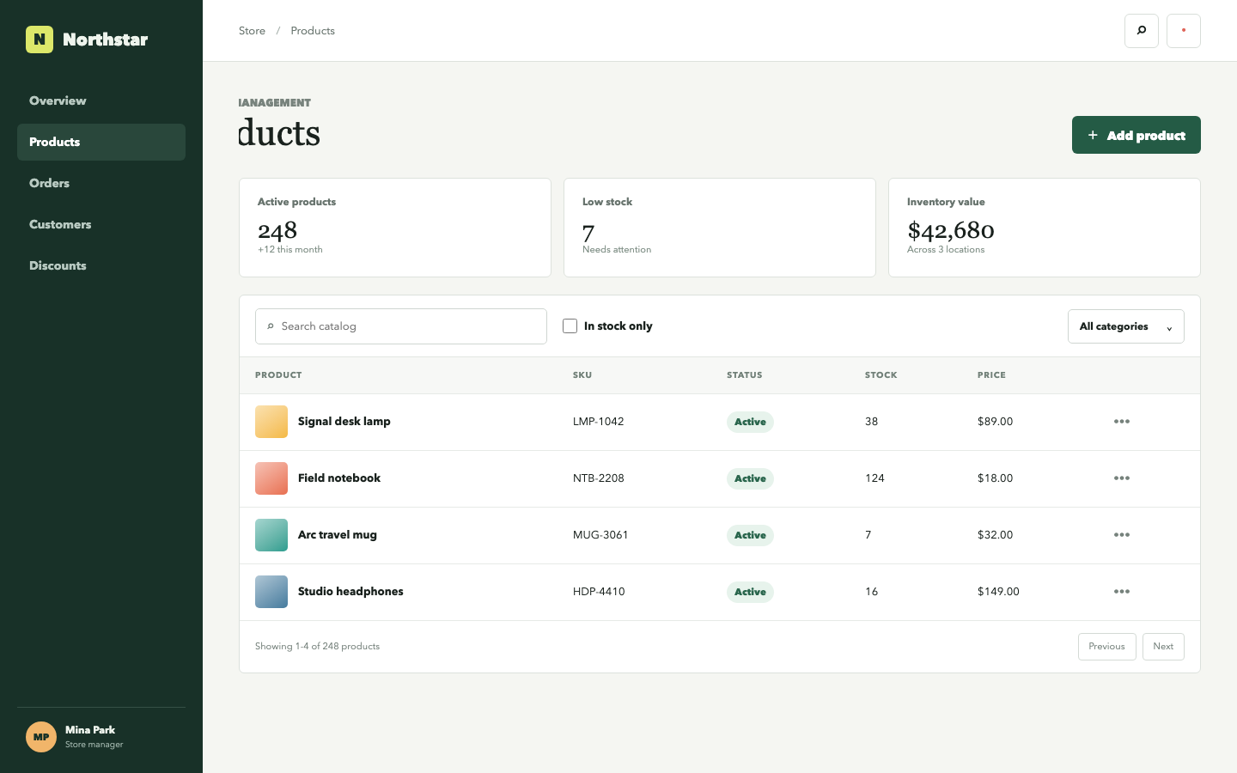This screenshot has height=773, width=1237.
Task: Click SKU NTB-2208
Action: 599,478
